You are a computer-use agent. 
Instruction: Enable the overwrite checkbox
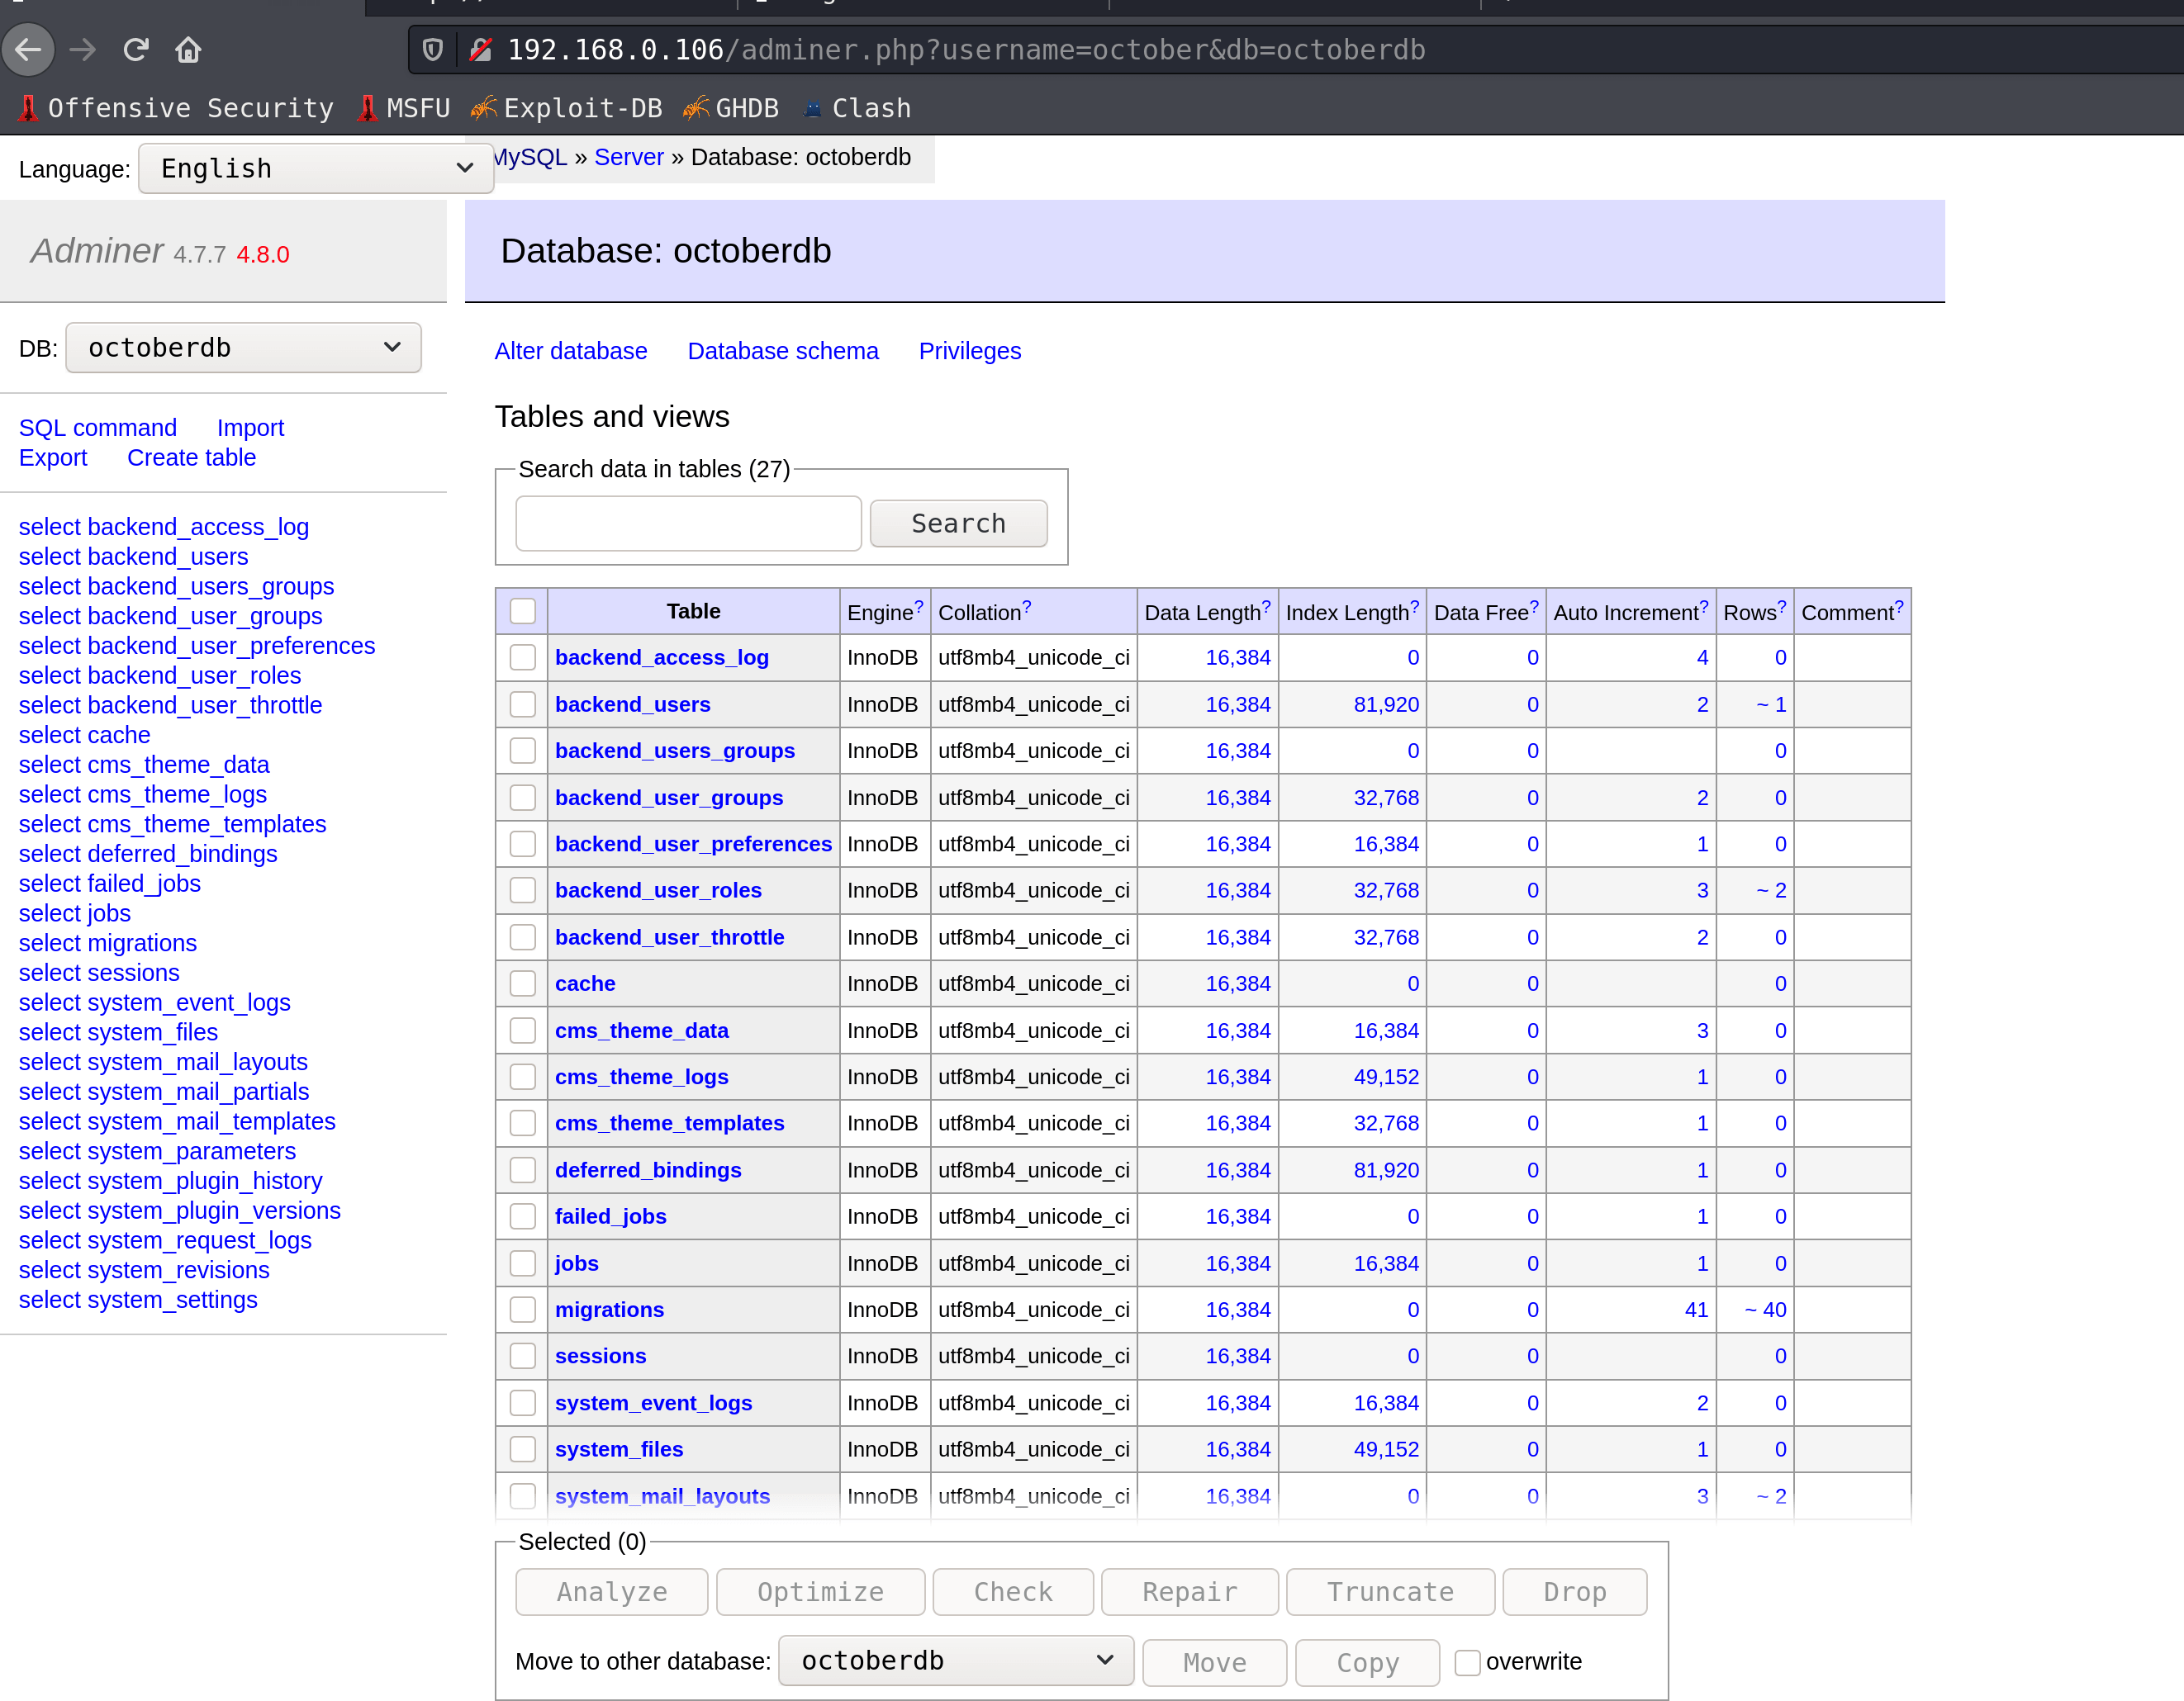(x=1466, y=1661)
